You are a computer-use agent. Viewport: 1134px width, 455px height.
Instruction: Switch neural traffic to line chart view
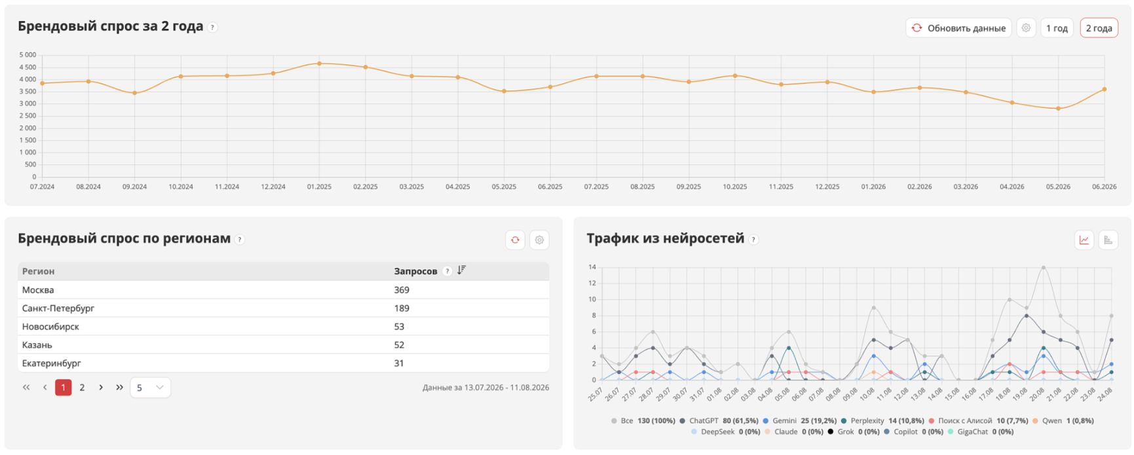1084,240
